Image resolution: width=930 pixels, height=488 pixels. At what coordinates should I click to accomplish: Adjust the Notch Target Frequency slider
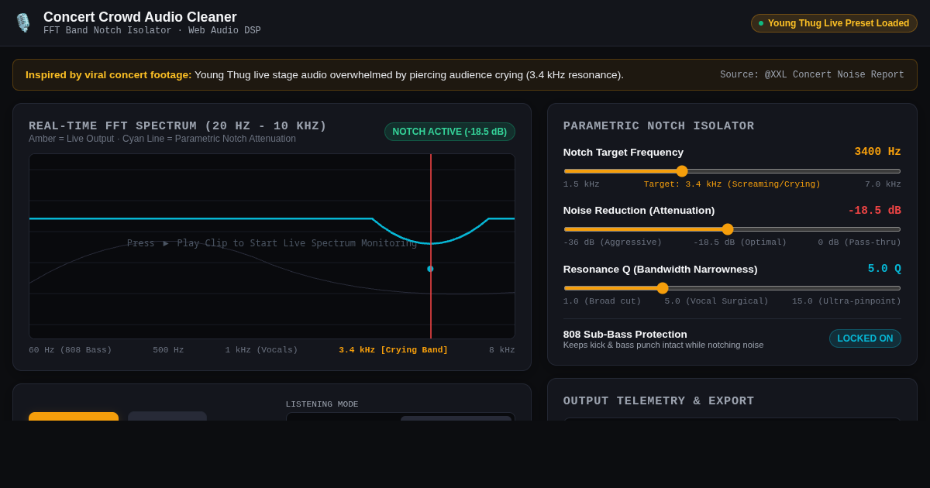[x=732, y=171]
